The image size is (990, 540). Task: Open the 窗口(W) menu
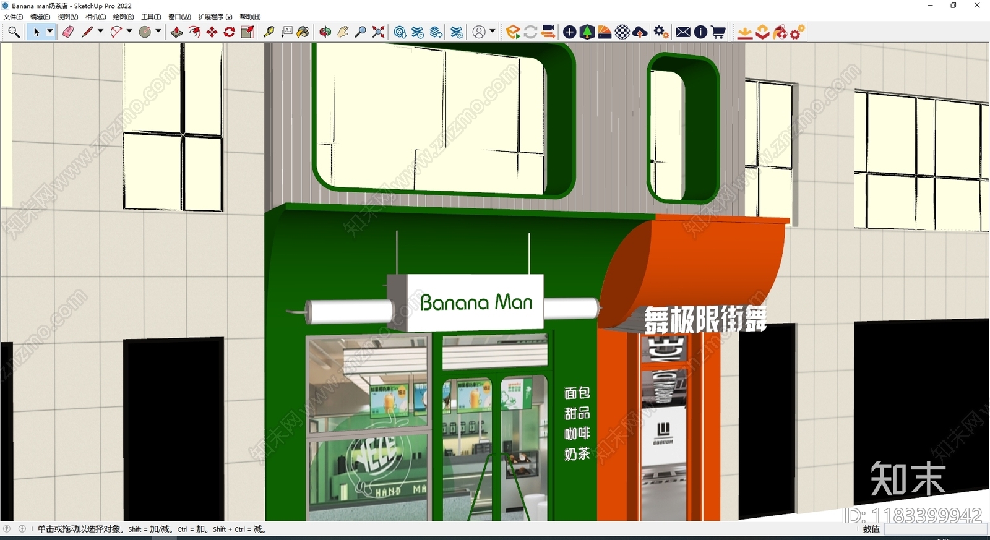179,17
